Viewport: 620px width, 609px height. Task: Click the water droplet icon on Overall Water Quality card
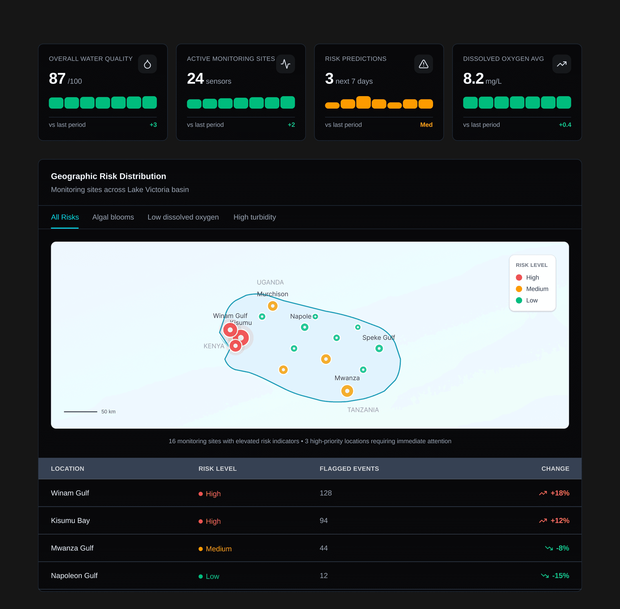147,64
